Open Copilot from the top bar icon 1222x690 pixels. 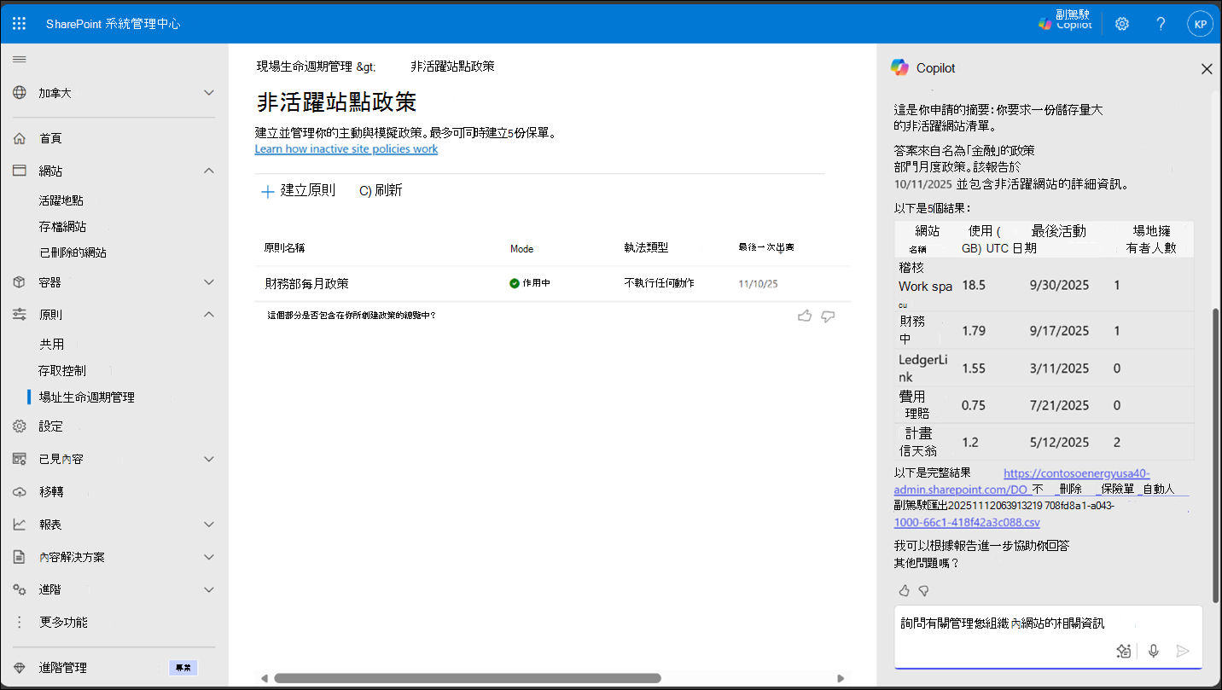(x=1064, y=23)
